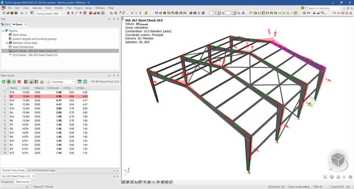Click the table grid settings icon beside Excel
354x189 pixels.
click(x=80, y=82)
